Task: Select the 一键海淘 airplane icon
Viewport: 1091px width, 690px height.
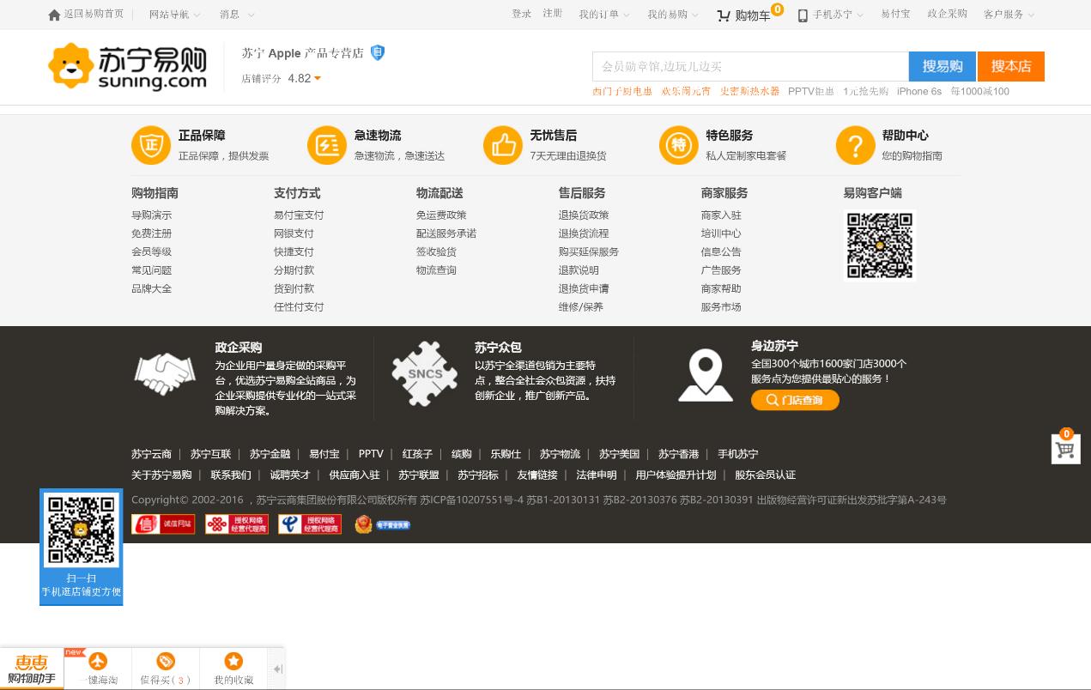Action: pos(97,661)
